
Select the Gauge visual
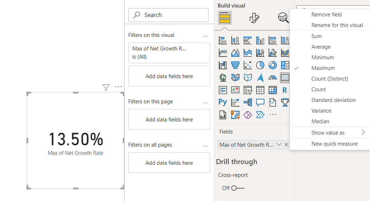[273, 77]
